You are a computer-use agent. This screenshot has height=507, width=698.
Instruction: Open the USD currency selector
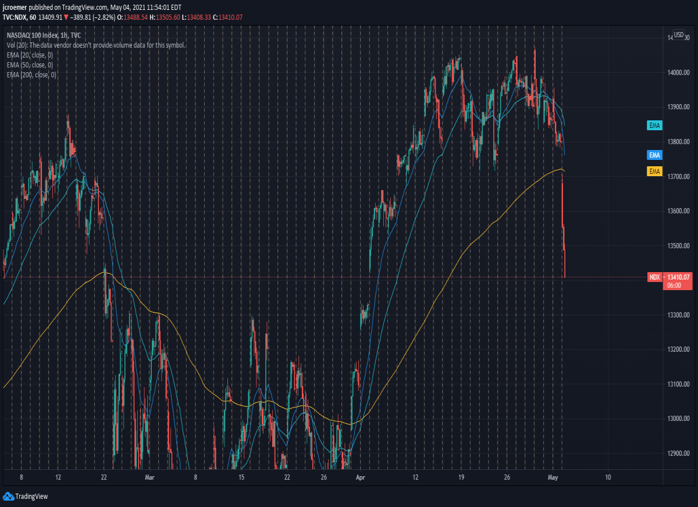tap(679, 34)
